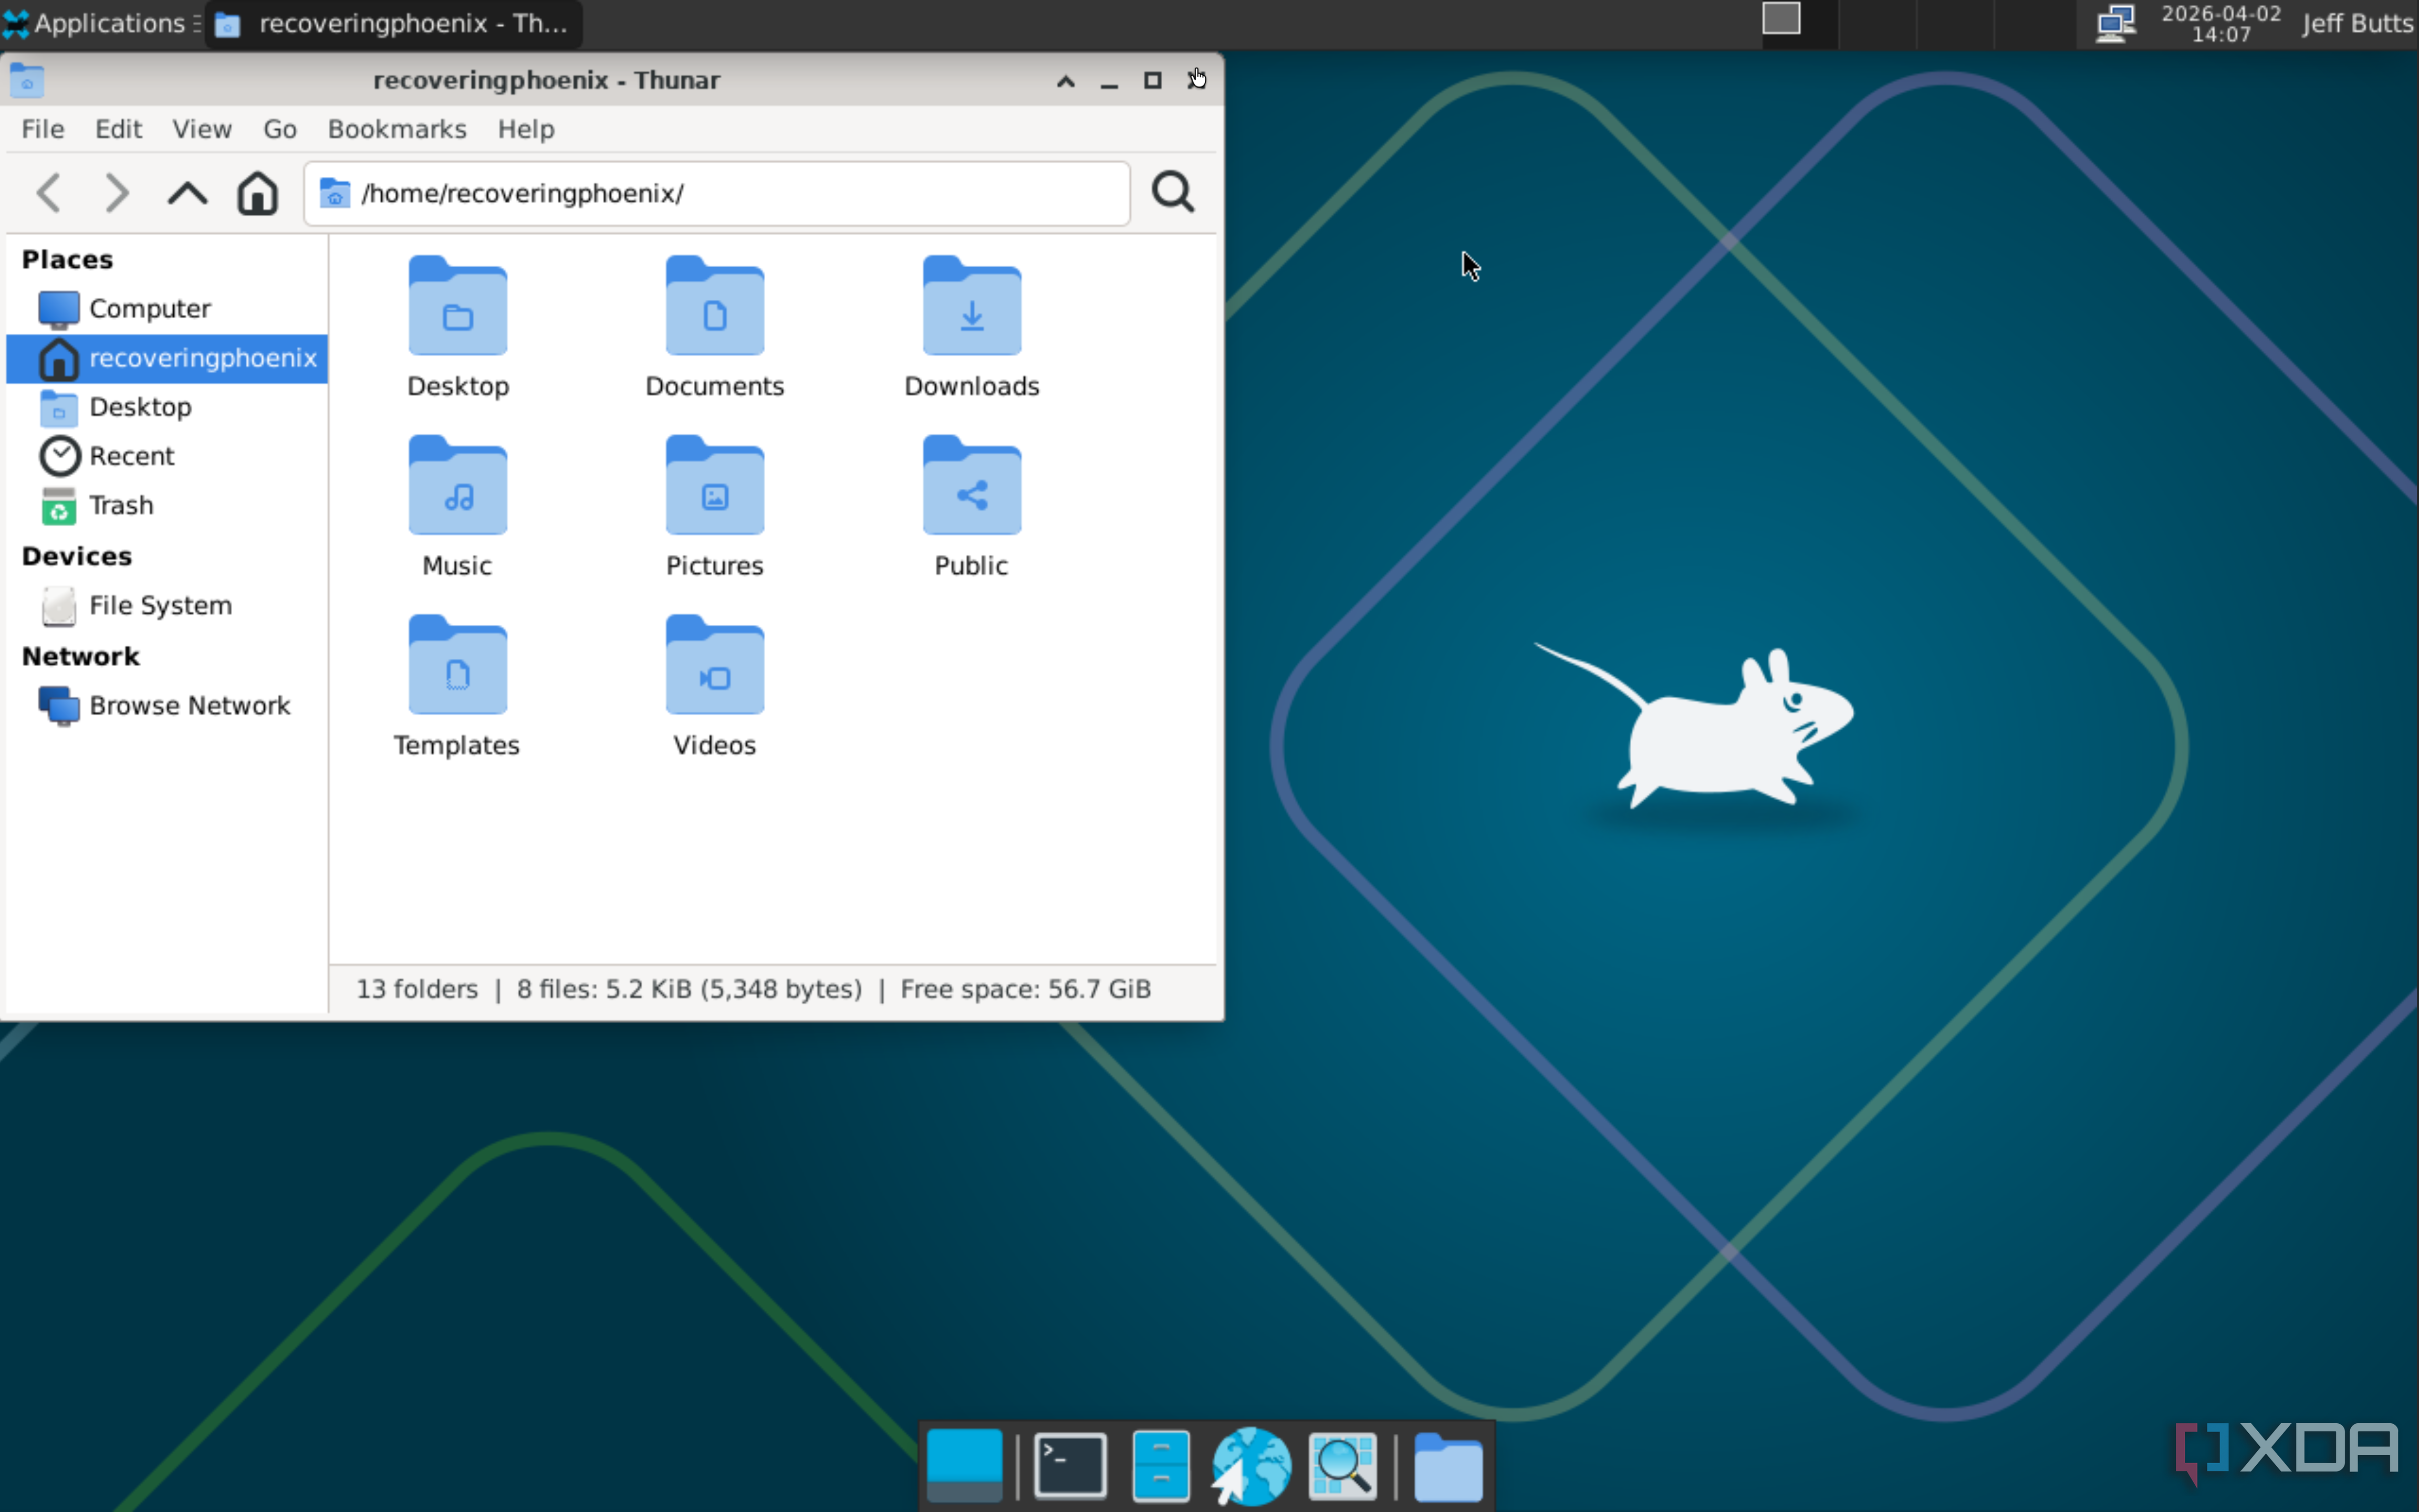2419x1512 pixels.
Task: Select Computer in the Places sidebar
Action: tap(167, 308)
